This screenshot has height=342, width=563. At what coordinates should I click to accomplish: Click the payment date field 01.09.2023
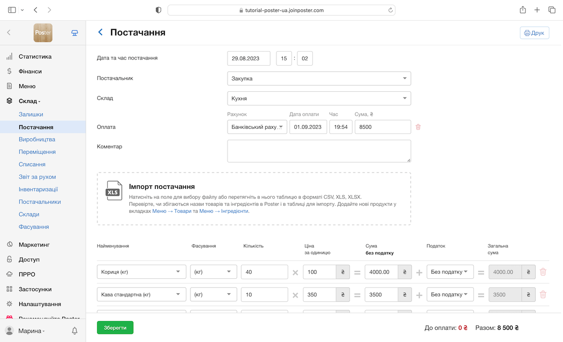point(308,127)
